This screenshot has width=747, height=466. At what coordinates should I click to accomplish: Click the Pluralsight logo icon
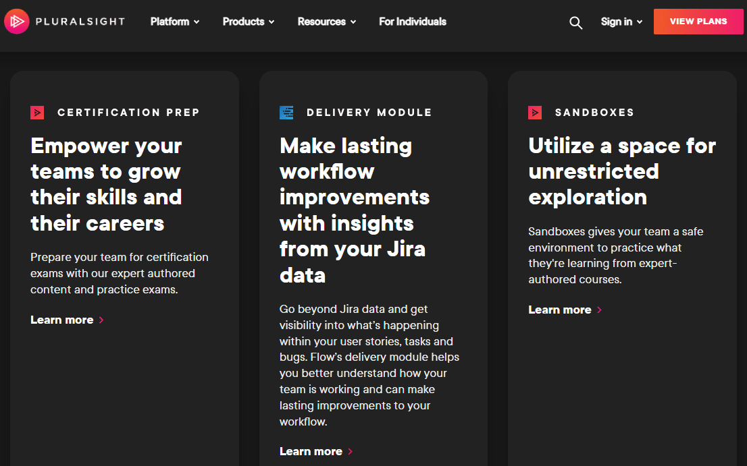point(16,22)
